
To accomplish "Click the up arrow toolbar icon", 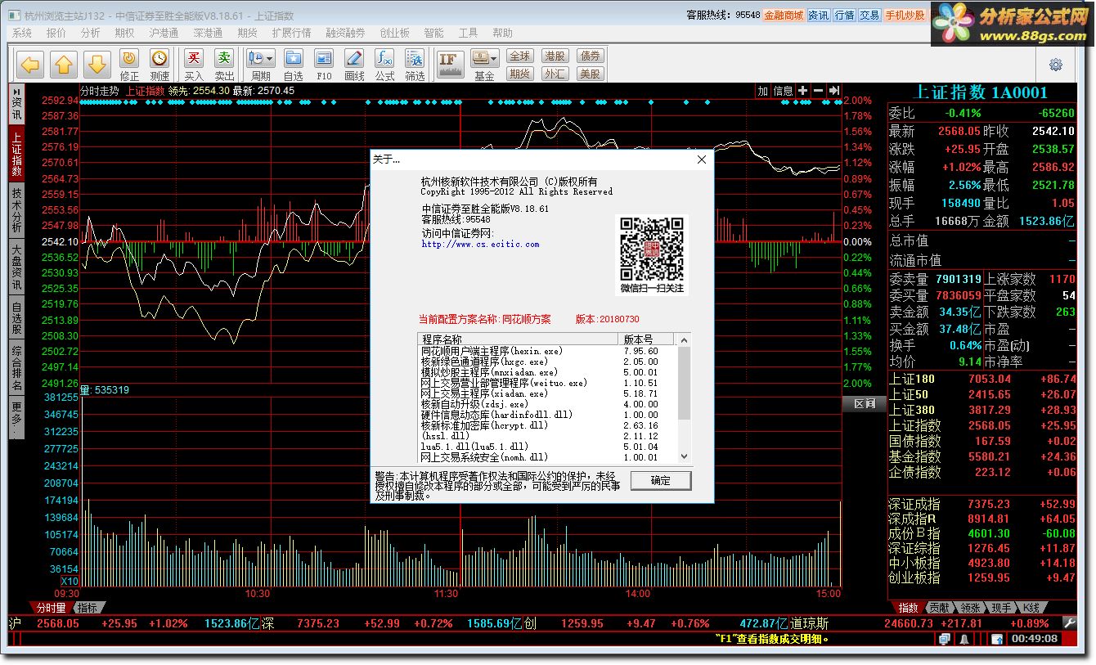I will coord(65,64).
